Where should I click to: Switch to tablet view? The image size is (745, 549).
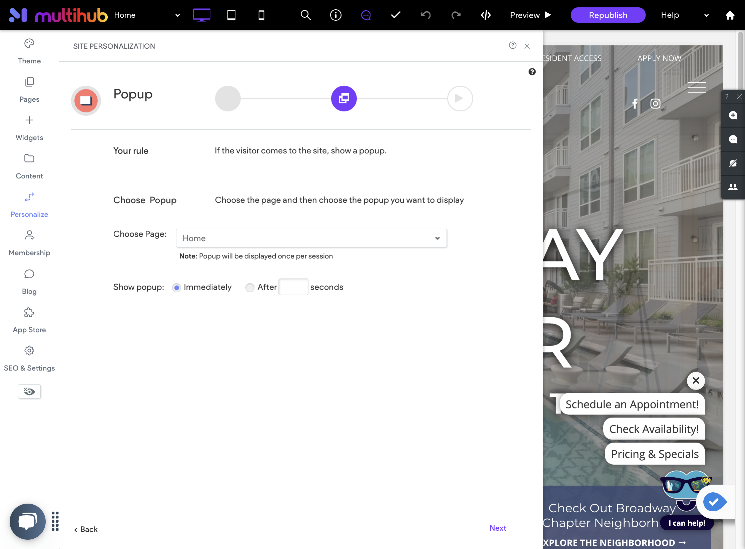click(231, 15)
